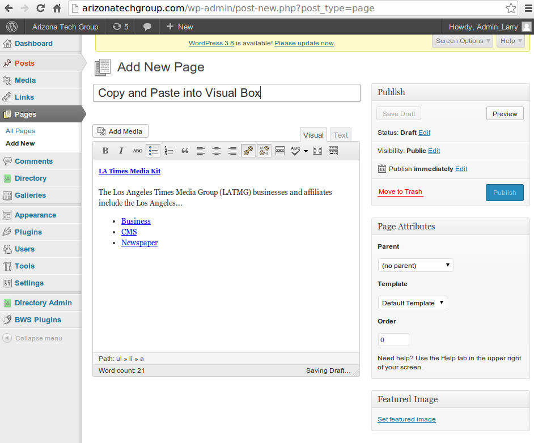Click the page title input field
The width and height of the screenshot is (534, 443).
pos(227,93)
